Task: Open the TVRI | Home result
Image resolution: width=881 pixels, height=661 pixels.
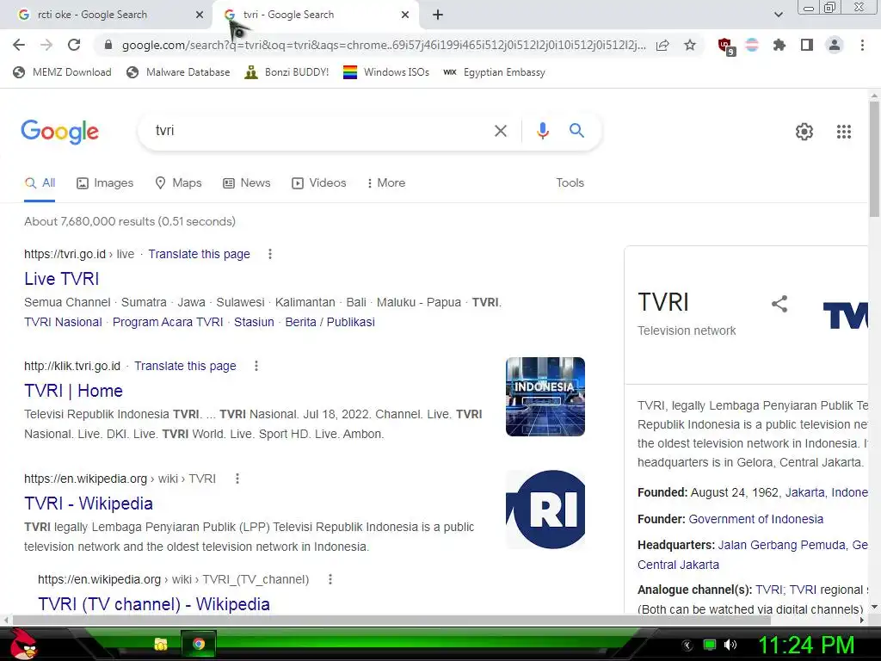Action: point(74,391)
